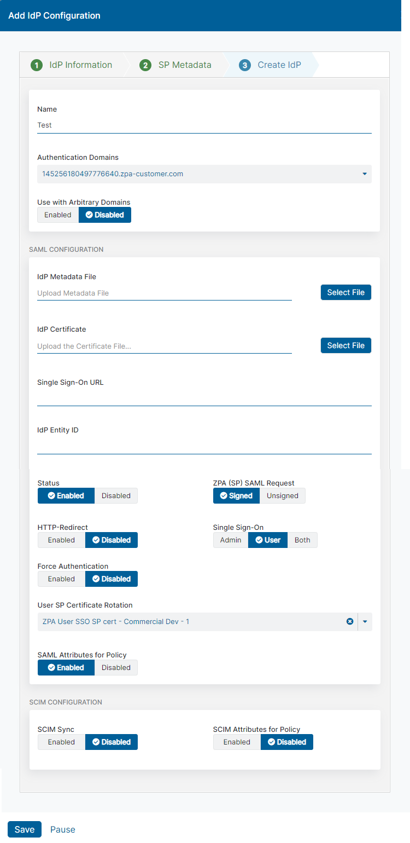Screen dimensions: 410x843
Task: Enable SCIM Sync
Action: click(x=61, y=742)
